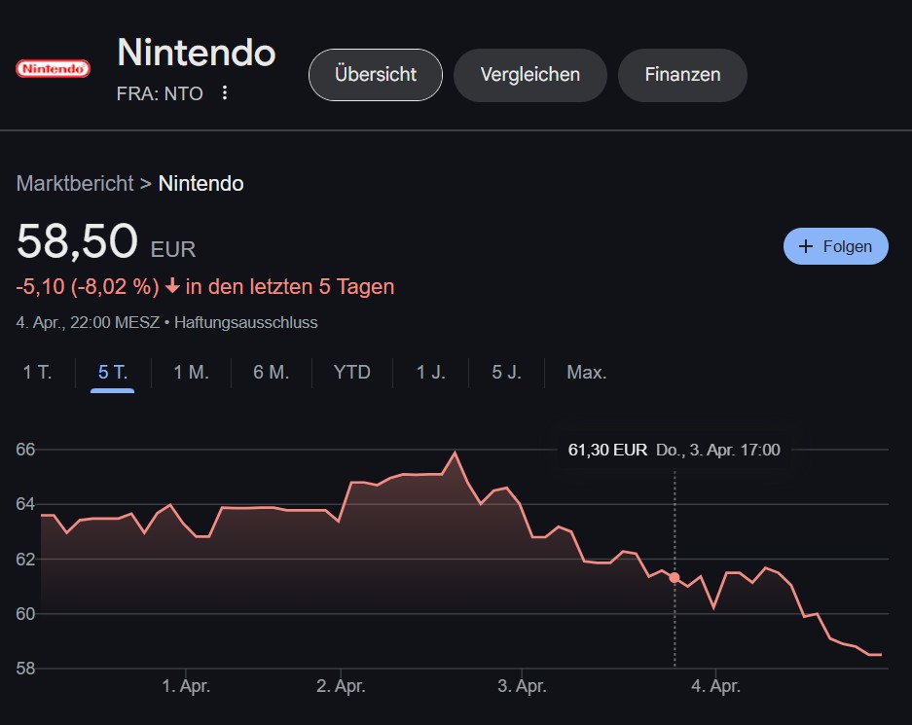This screenshot has width=912, height=725.
Task: Click the red downward arrow trend icon
Action: (x=172, y=286)
